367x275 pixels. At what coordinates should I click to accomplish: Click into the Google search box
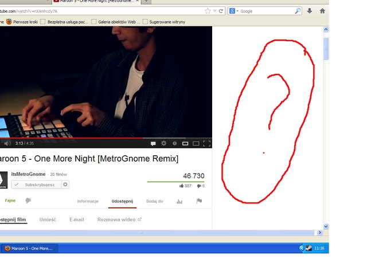click(266, 11)
